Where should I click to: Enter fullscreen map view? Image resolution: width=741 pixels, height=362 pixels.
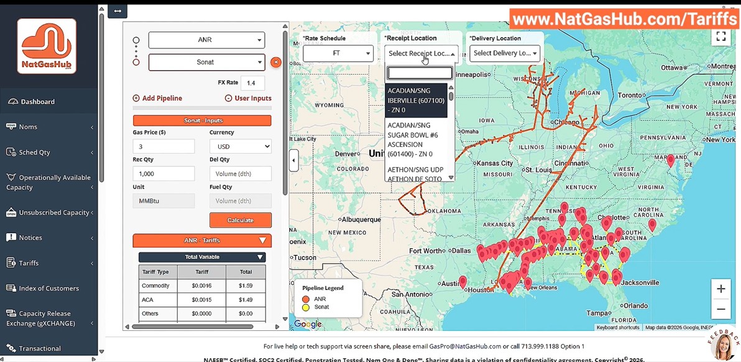[720, 37]
